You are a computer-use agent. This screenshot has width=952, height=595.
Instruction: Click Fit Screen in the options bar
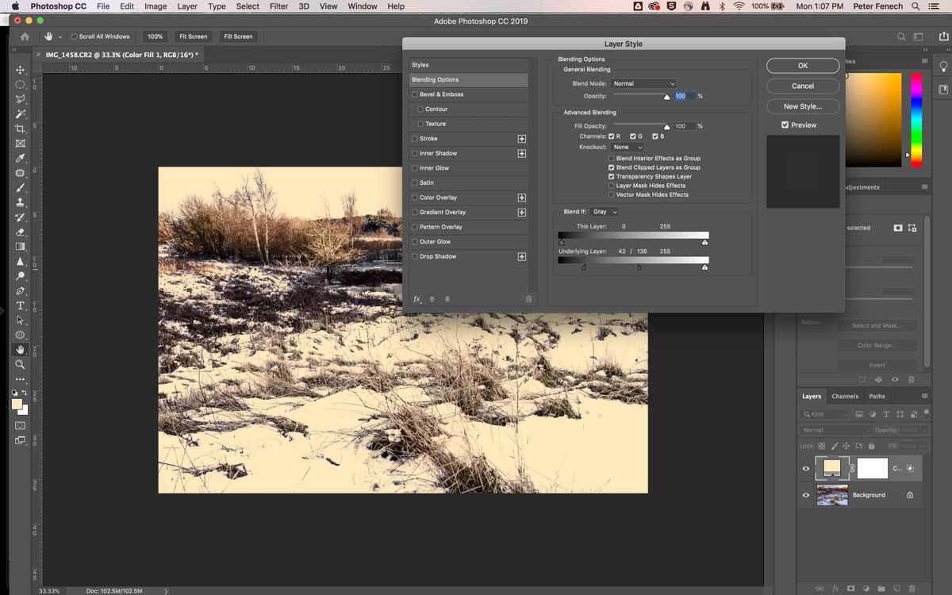coord(192,36)
